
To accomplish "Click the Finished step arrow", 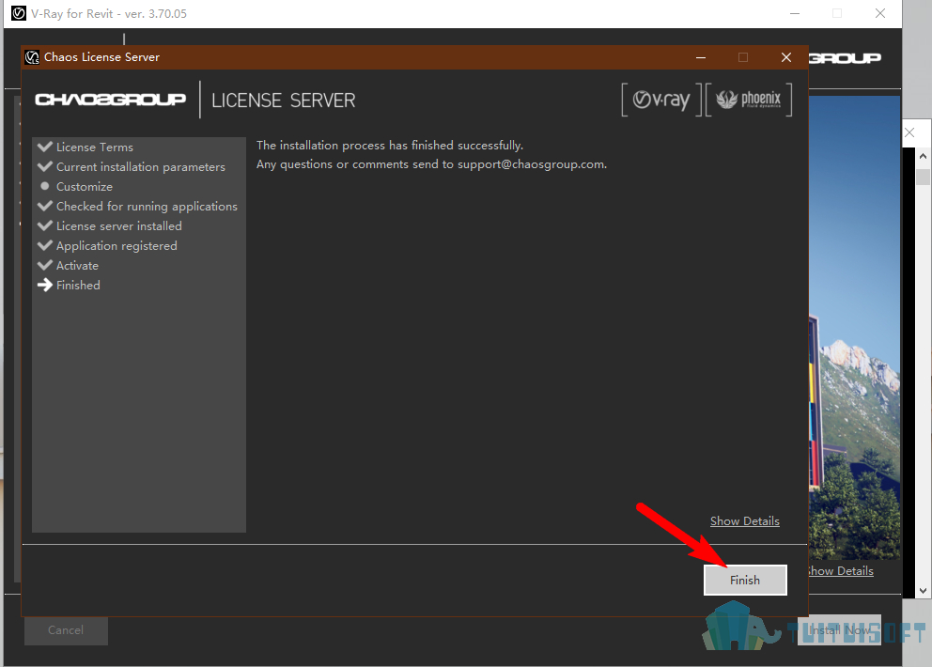I will [44, 285].
